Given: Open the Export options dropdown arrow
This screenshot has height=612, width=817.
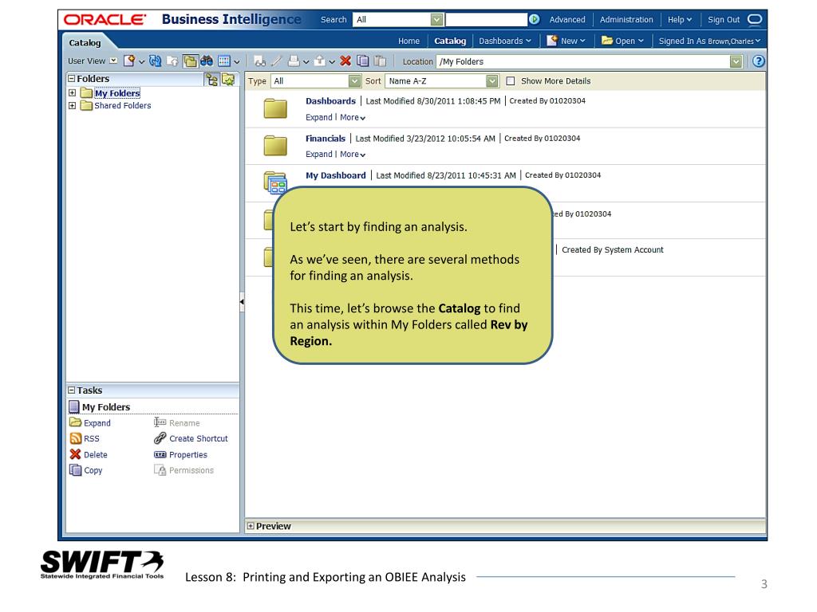Looking at the screenshot, I should pyautogui.click(x=331, y=62).
